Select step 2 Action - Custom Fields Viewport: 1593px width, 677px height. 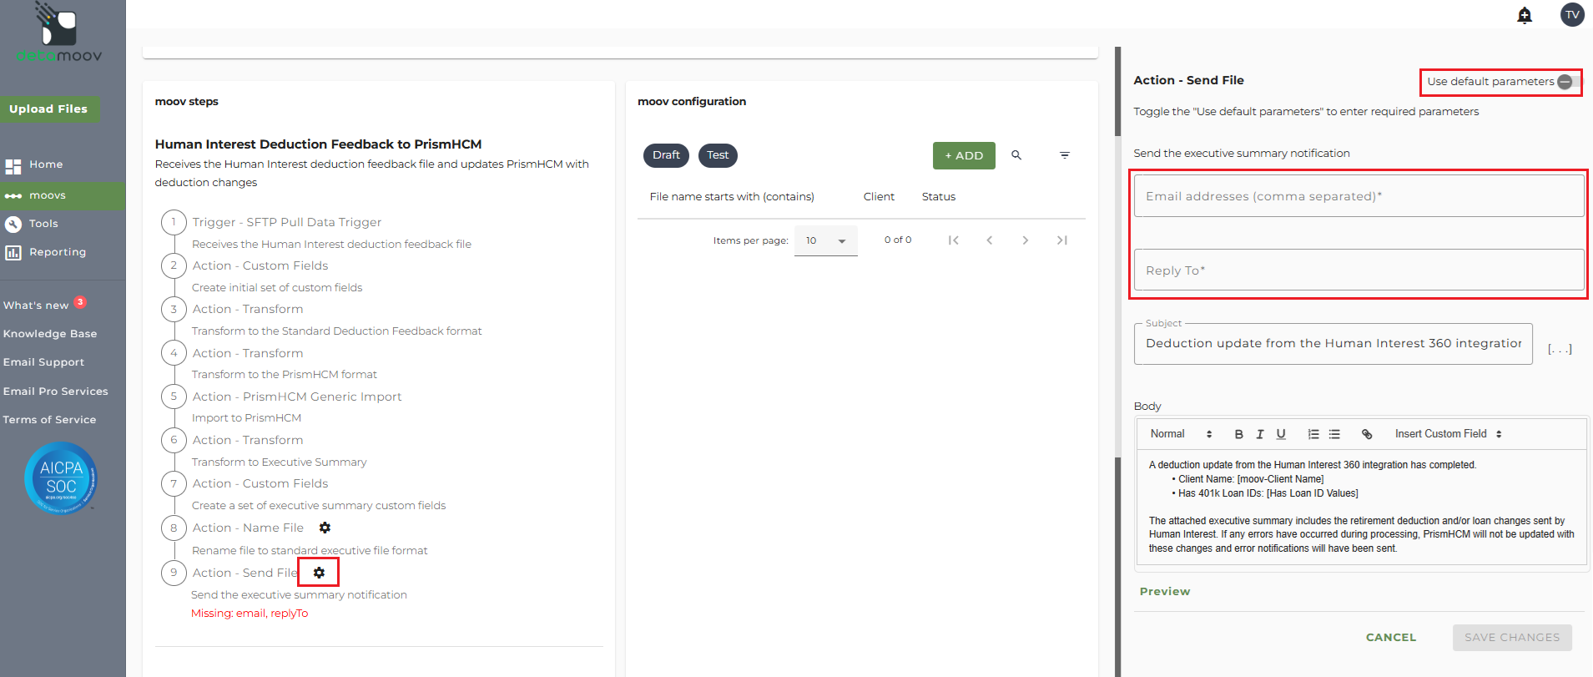click(260, 265)
